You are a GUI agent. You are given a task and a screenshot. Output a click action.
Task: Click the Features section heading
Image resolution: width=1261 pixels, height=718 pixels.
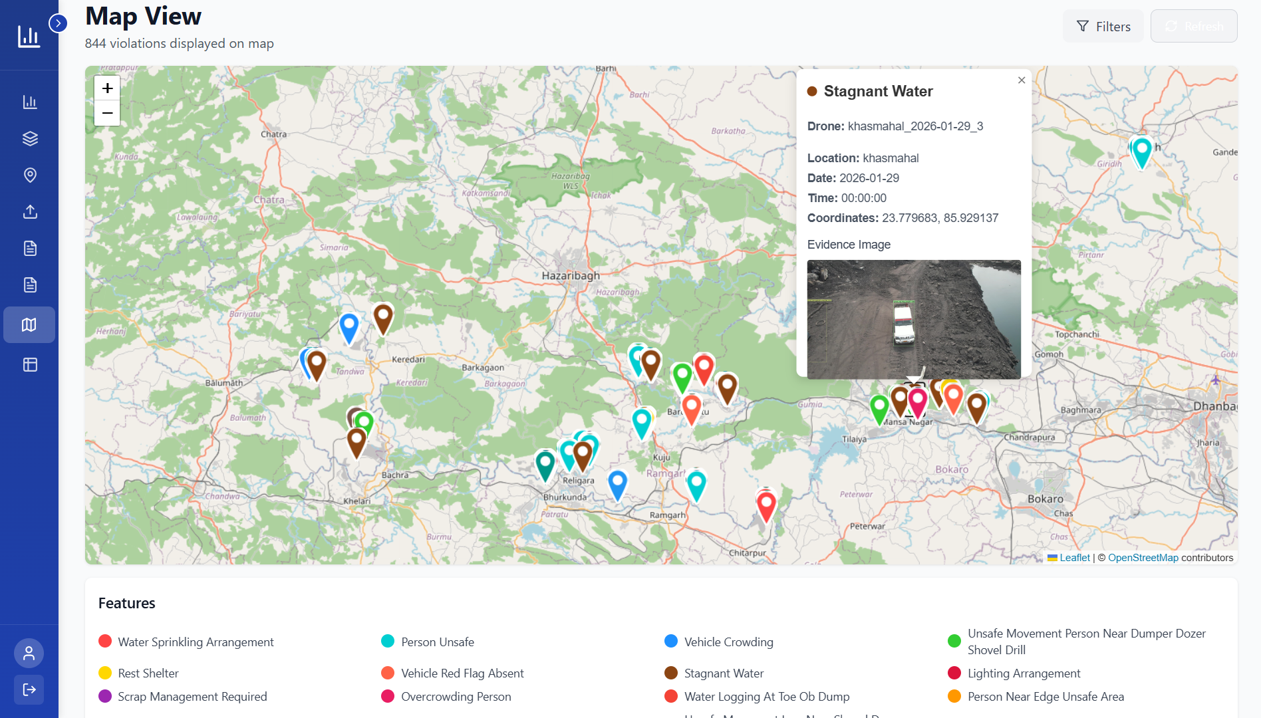coord(127,603)
